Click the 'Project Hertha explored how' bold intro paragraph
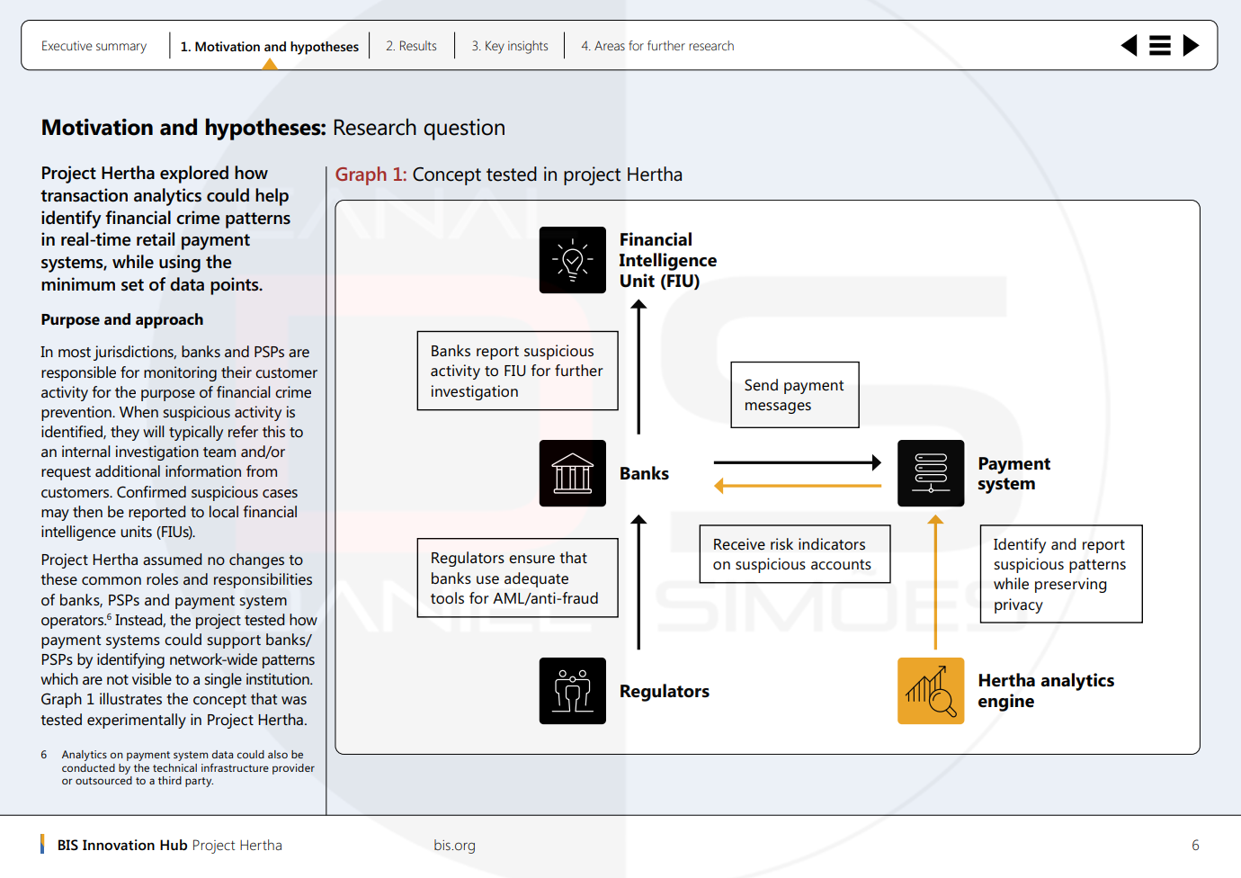Viewport: 1241px width, 878px height. coord(165,228)
